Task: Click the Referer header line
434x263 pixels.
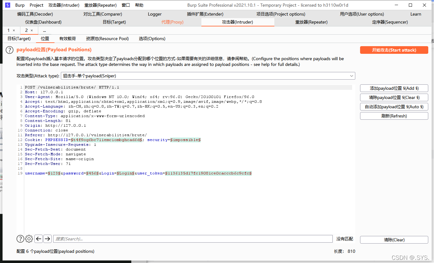Action: click(x=86, y=135)
